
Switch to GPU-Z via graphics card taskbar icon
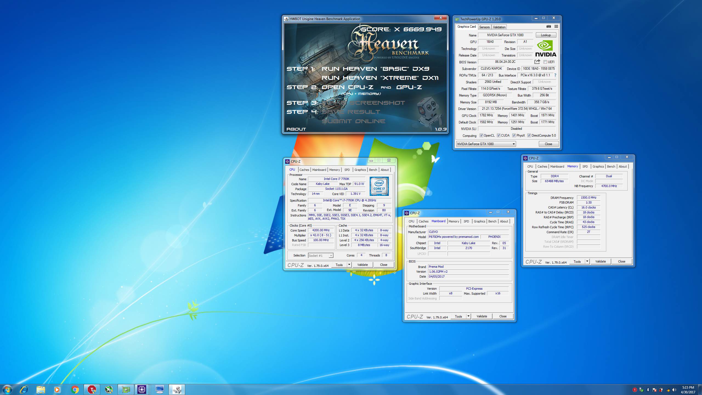pyautogui.click(x=126, y=390)
